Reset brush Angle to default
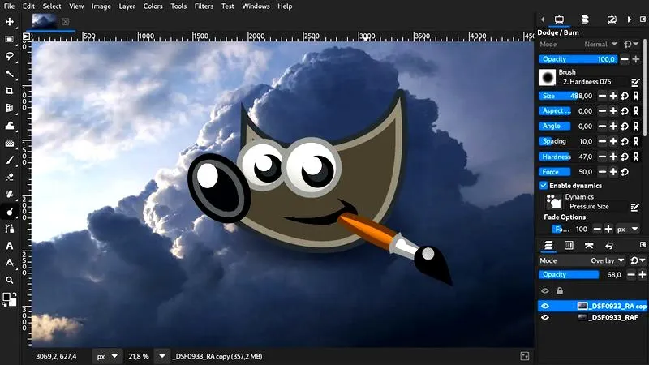The width and height of the screenshot is (649, 365). 625,127
